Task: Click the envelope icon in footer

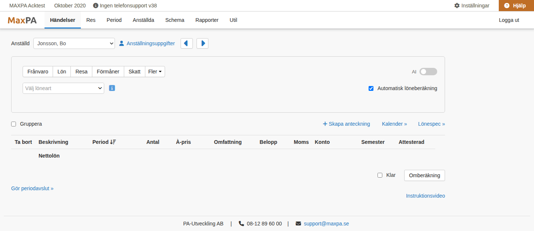Action: [298, 224]
